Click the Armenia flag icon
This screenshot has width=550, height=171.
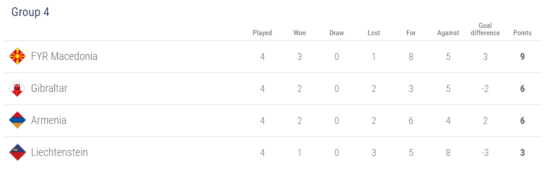[x=17, y=120]
